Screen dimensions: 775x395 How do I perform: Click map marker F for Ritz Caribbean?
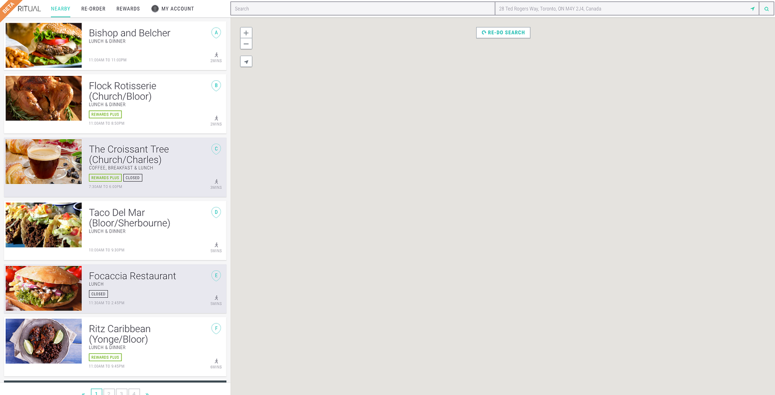pos(216,328)
